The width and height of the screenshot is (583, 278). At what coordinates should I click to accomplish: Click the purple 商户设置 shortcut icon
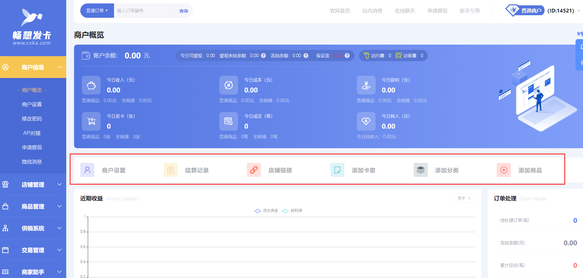tap(87, 170)
